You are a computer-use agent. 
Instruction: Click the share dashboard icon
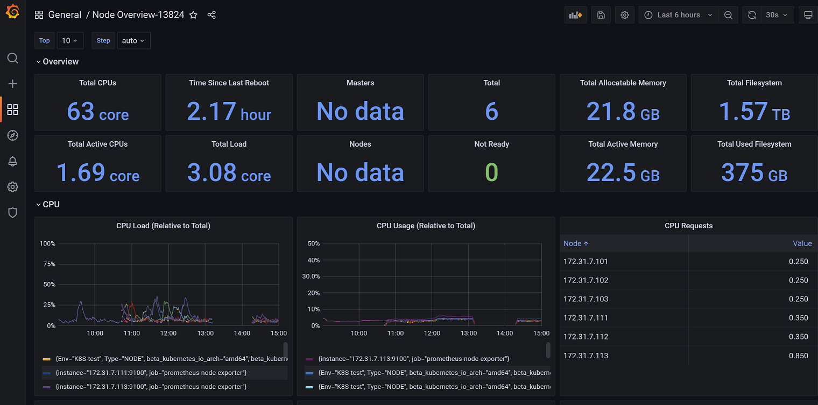[x=211, y=15]
